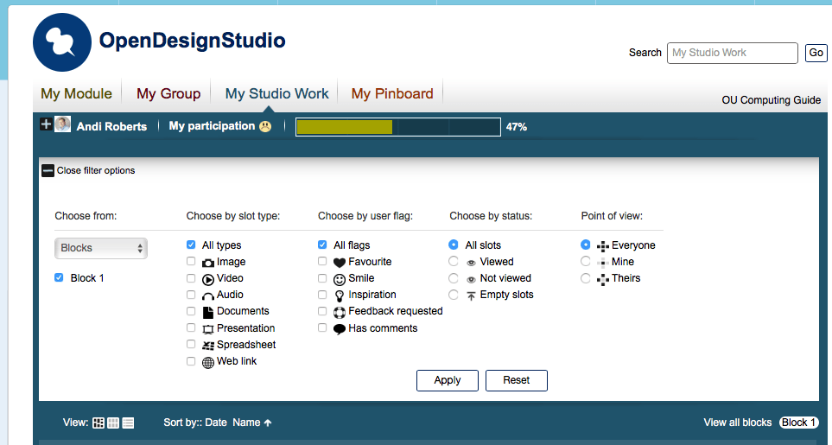Select the Mine radio button
Screen dimensions: 832x445
[x=585, y=261]
